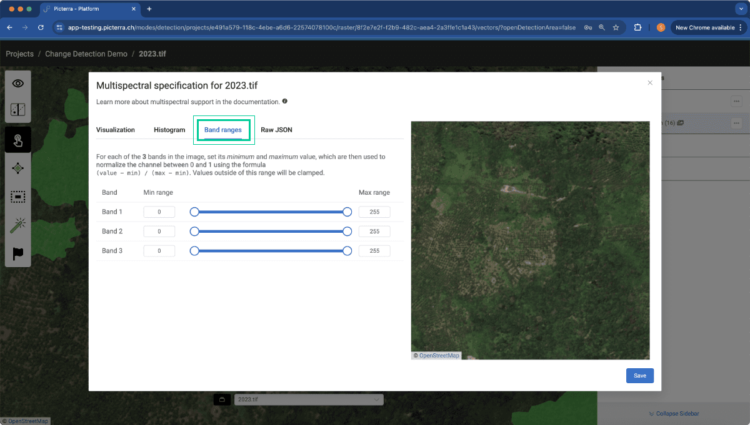Collapse the sidebar
The width and height of the screenshot is (750, 425).
(x=674, y=414)
